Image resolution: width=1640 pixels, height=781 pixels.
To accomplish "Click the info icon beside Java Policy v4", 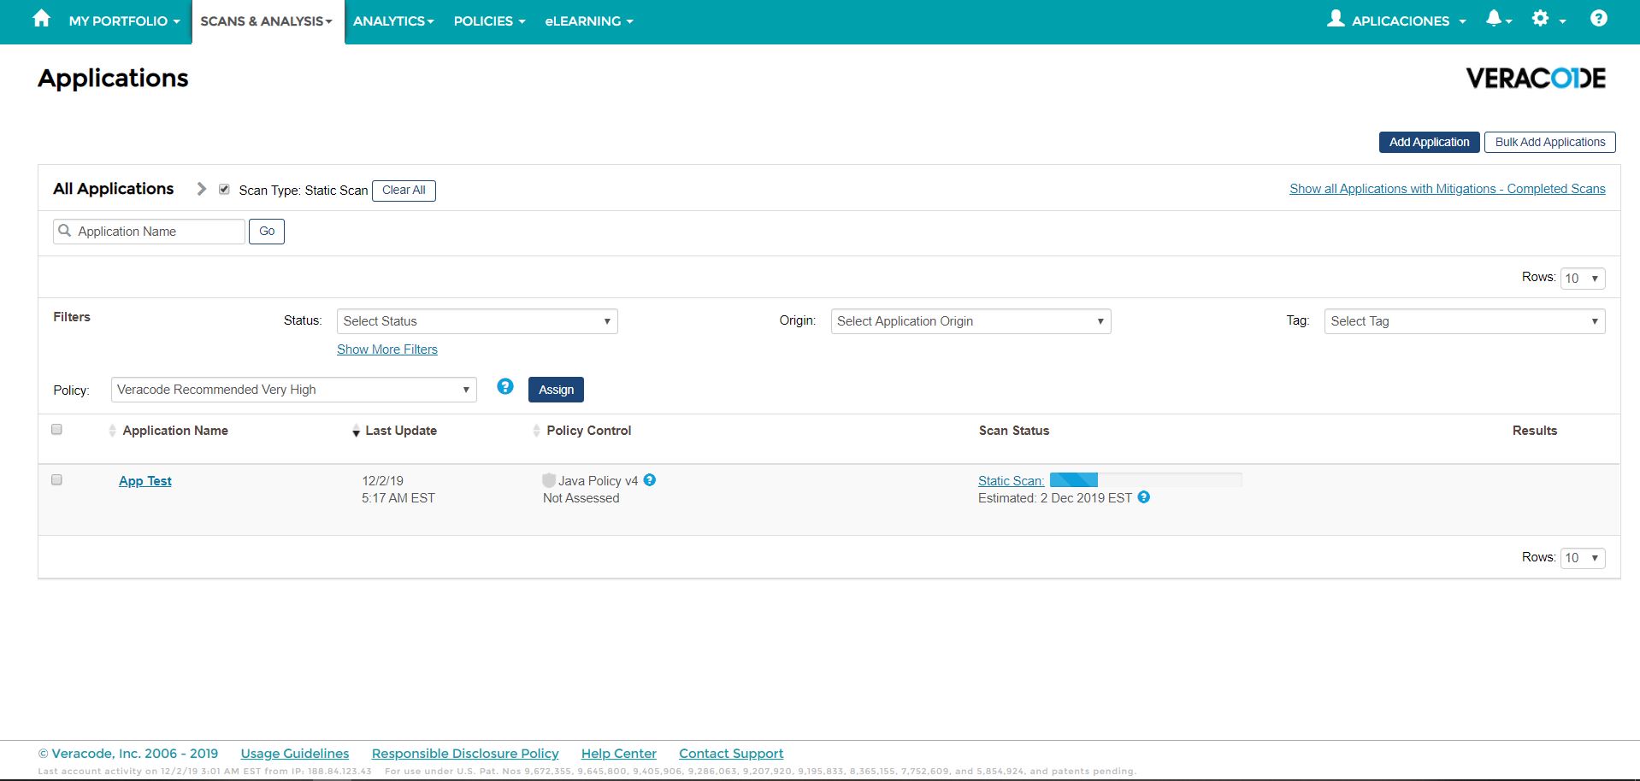I will click(650, 480).
